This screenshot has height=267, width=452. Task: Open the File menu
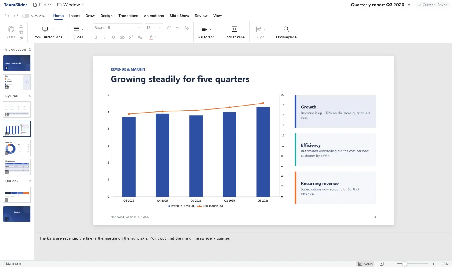(x=42, y=5)
